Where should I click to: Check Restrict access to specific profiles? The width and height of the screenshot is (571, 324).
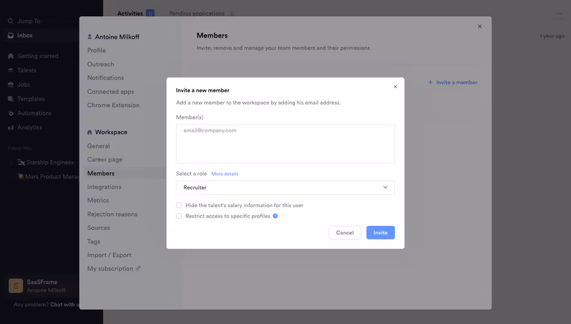pos(179,216)
